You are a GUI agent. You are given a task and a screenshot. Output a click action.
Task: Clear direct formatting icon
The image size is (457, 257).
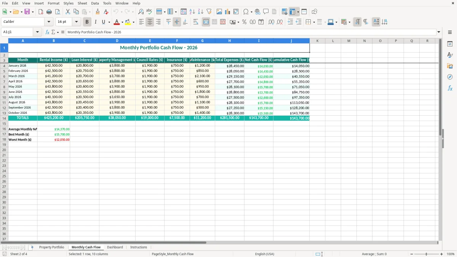click(106, 12)
